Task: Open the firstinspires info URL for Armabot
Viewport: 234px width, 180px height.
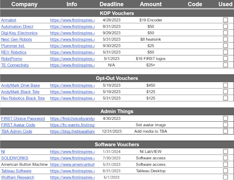Action: pos(72,20)
